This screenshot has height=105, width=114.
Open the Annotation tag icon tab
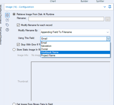(x=7, y=25)
